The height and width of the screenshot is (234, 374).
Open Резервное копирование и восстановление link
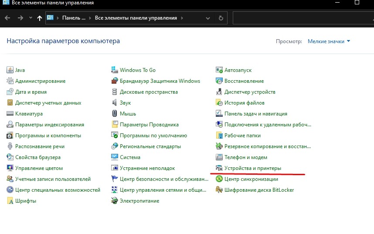[x=267, y=146]
